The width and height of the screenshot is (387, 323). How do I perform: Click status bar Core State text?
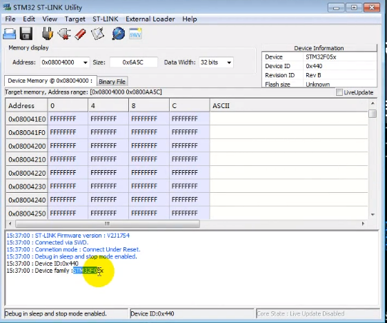pyautogui.click(x=300, y=313)
